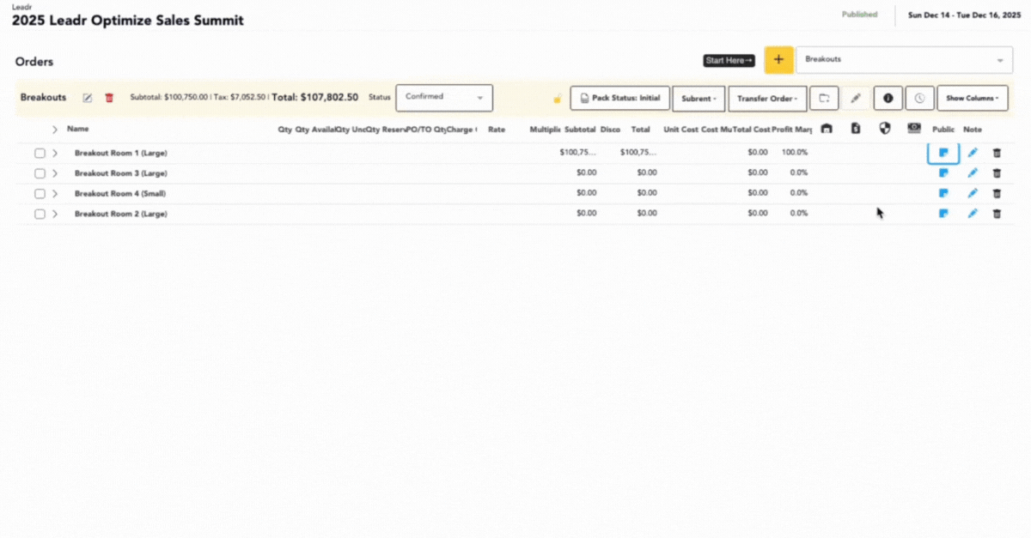Expand all rows via header chevron
The width and height of the screenshot is (1031, 538).
tap(55, 130)
